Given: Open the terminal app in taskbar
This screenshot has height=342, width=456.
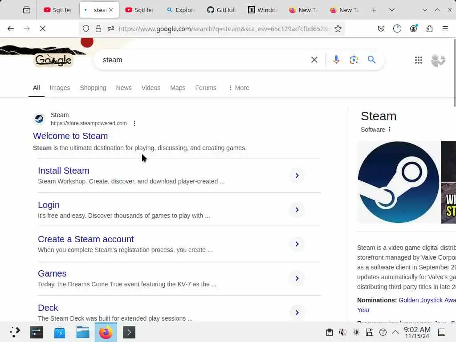Looking at the screenshot, I should coord(129,332).
